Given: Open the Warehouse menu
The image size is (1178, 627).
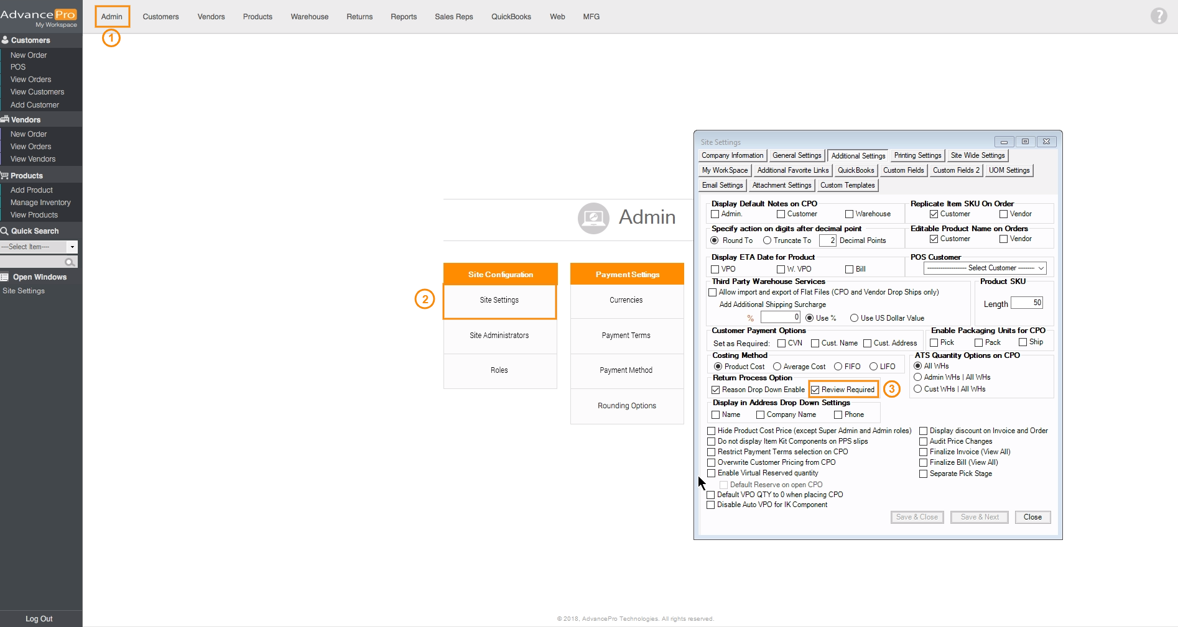Looking at the screenshot, I should pyautogui.click(x=309, y=17).
